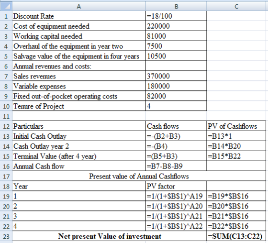Viewport: 268px width, 243px height.
Task: Click the 'Cash Outlay year 2' cell
Action: tap(79, 146)
